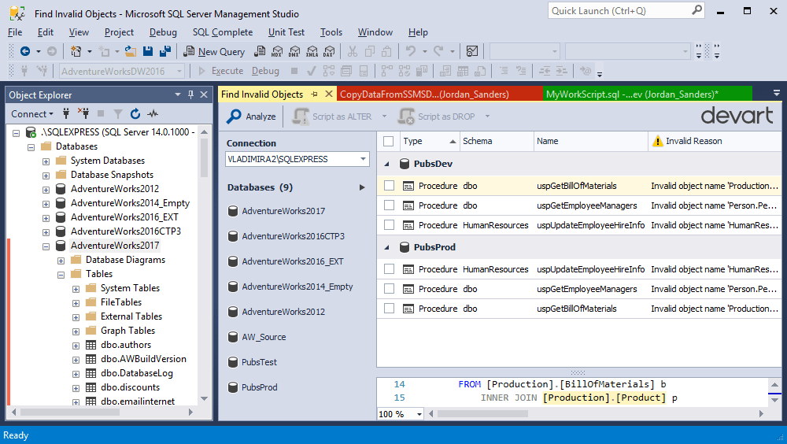Image resolution: width=787 pixels, height=444 pixels.
Task: Click the Navigate Backward toolbar icon
Action: 25,51
